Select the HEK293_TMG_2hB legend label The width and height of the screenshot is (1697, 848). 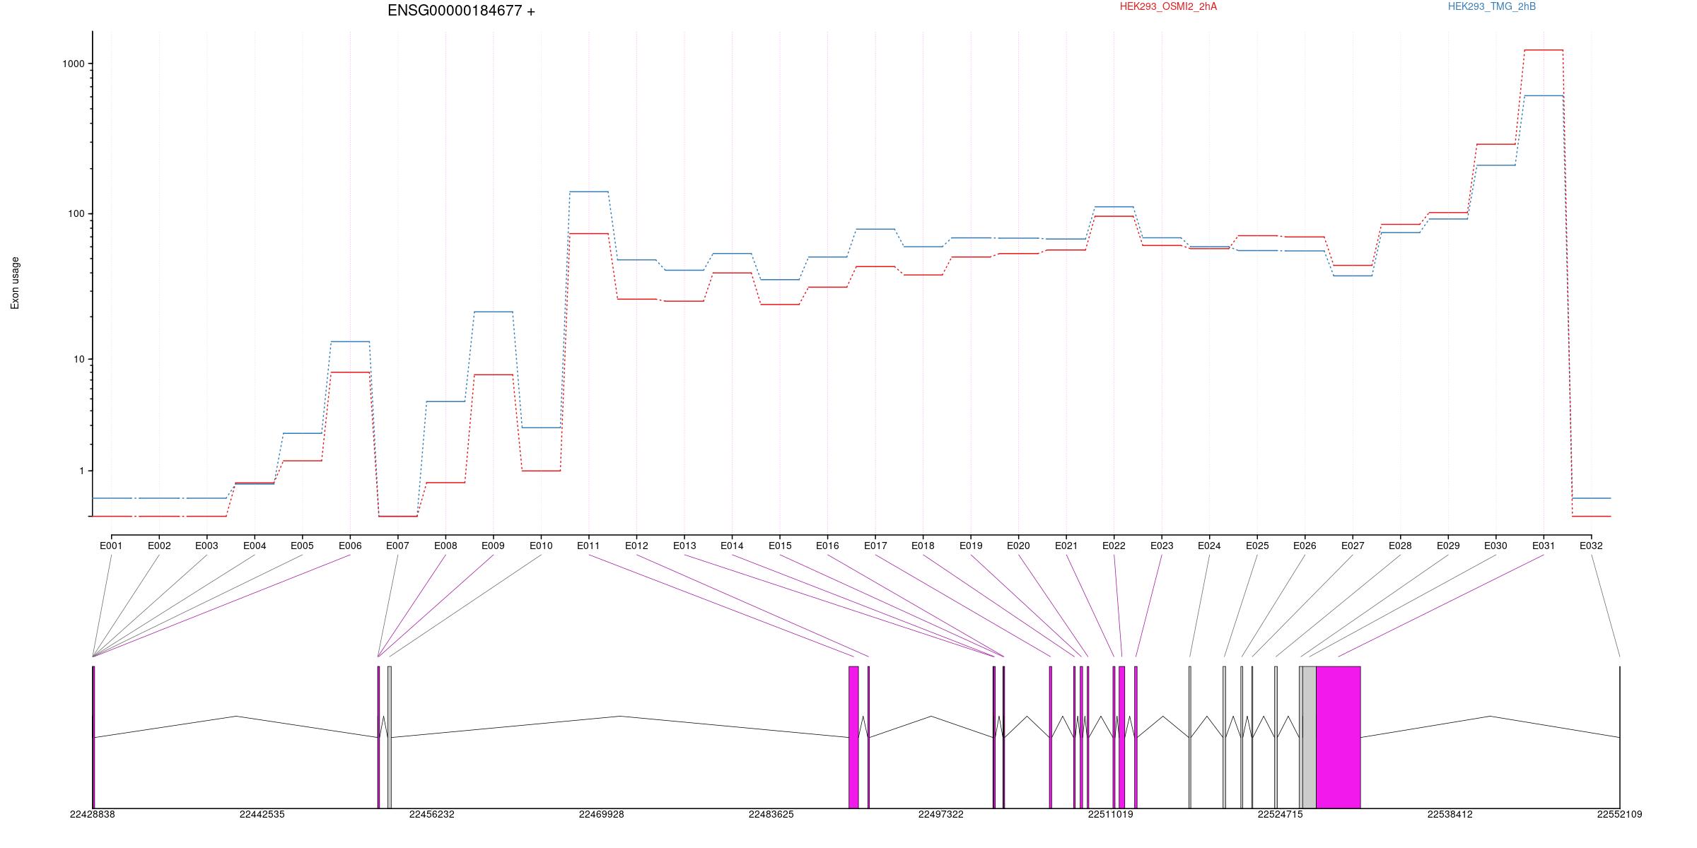click(x=1492, y=6)
